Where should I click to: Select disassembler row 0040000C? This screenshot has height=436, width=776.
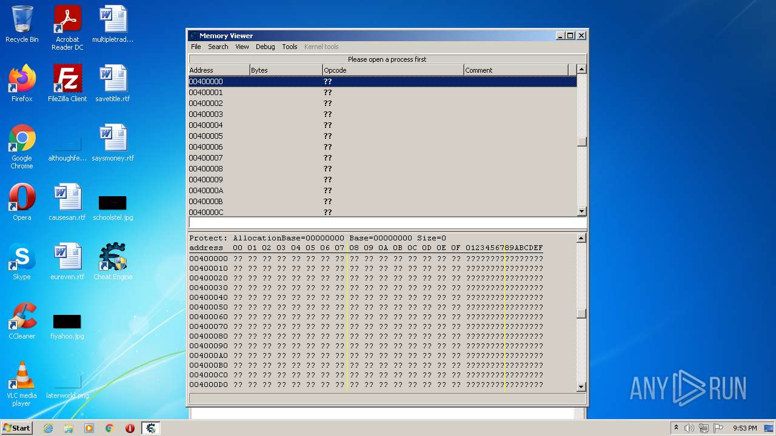pos(383,212)
